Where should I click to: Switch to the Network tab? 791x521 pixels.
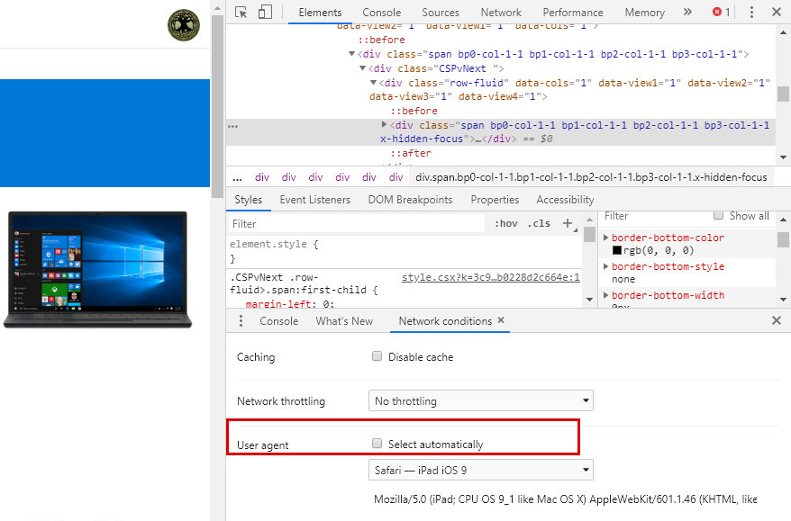[x=500, y=12]
